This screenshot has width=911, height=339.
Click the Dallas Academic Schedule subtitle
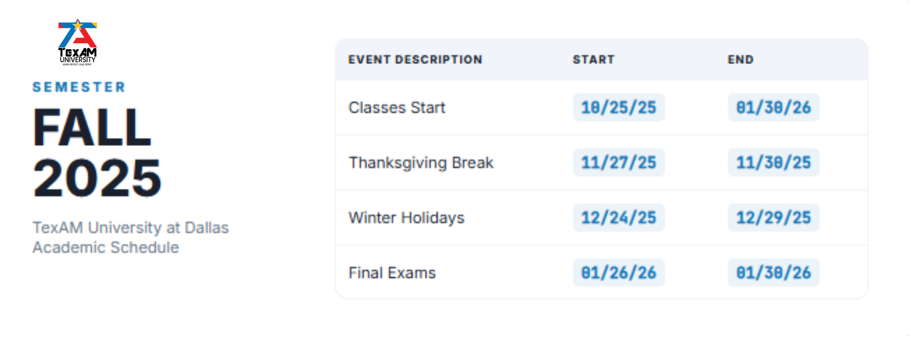tap(130, 238)
